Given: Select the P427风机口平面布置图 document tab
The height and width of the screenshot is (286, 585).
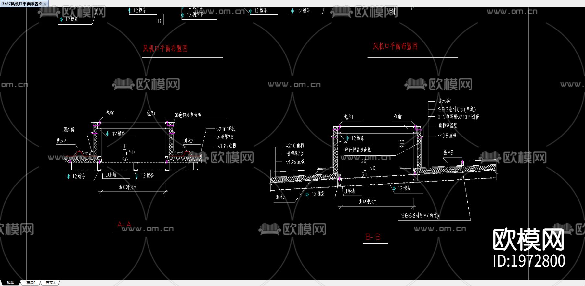Looking at the screenshot, I should 22,4.
